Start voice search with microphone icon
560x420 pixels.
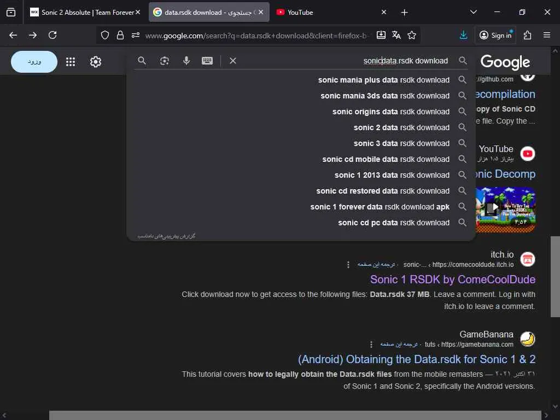[186, 61]
